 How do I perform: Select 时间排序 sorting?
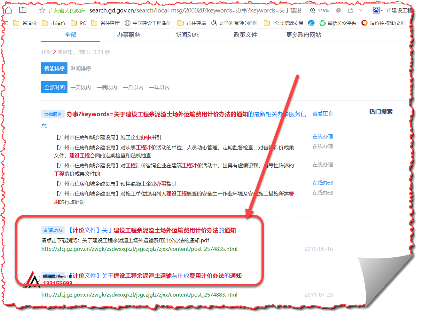[x=81, y=68]
